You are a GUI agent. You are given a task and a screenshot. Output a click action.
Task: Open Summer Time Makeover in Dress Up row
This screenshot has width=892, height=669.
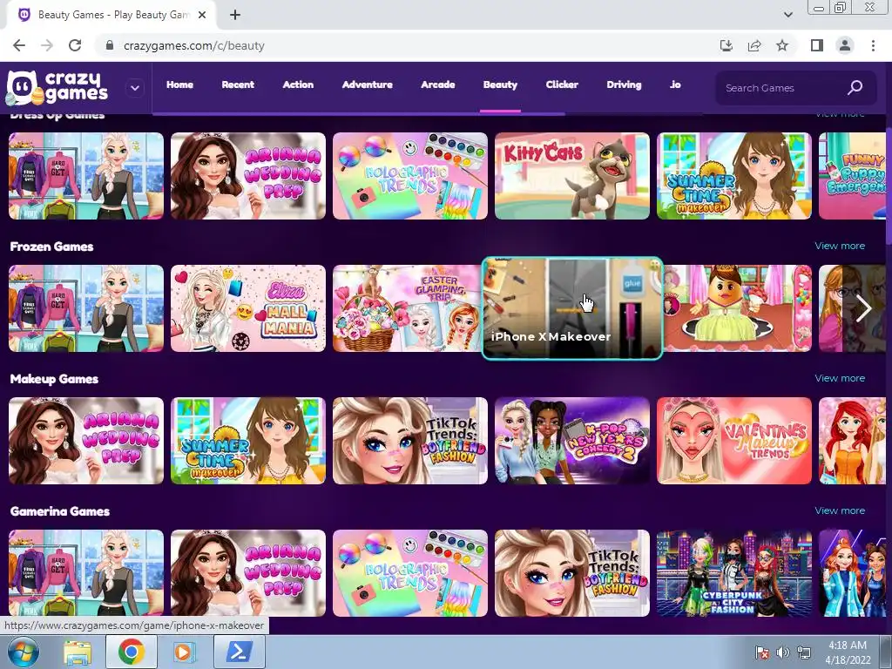733,176
